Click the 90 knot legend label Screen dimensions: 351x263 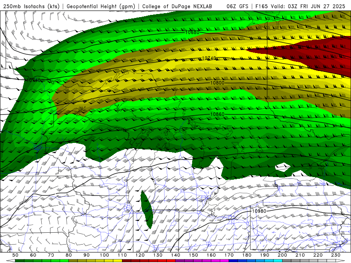(86, 255)
